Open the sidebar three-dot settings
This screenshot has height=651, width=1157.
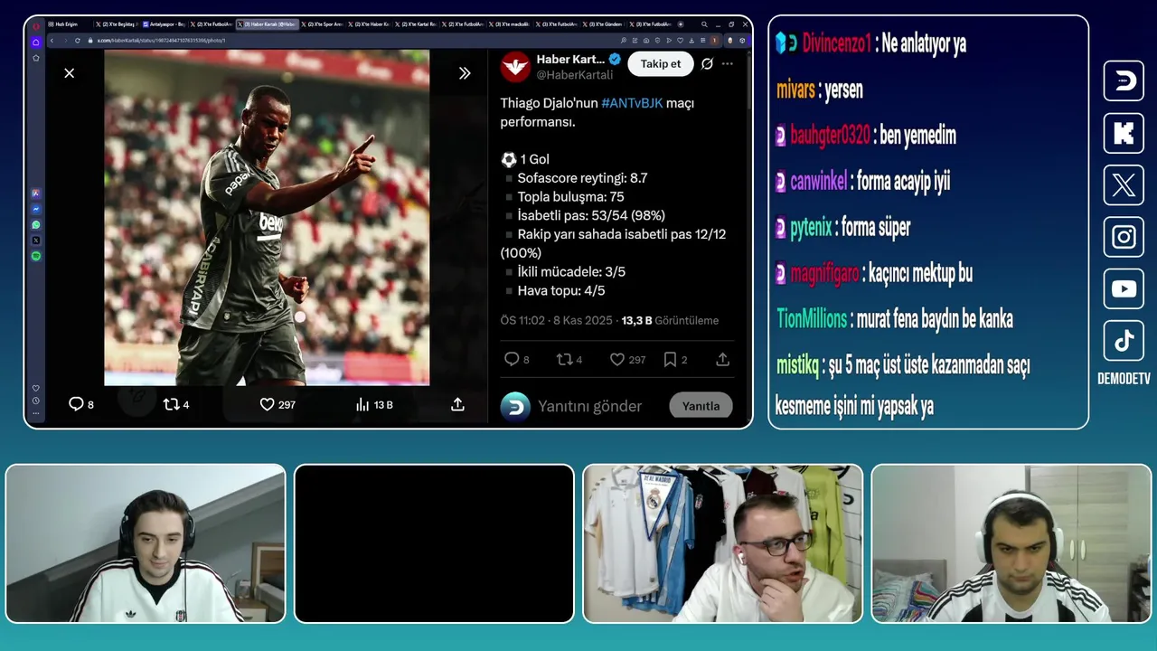tap(36, 413)
